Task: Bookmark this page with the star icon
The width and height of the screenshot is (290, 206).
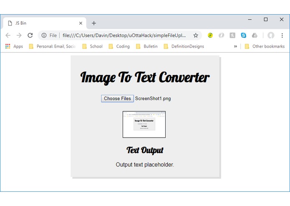Action: click(x=196, y=35)
